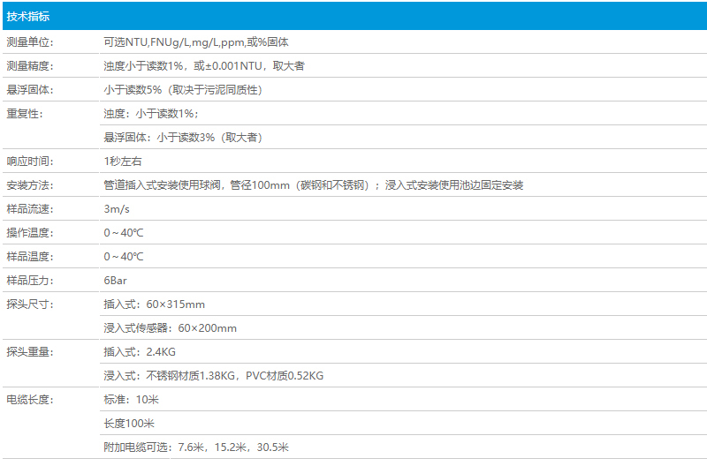This screenshot has width=707, height=466.
Task: Select the 重复性 row label
Action: [25, 114]
